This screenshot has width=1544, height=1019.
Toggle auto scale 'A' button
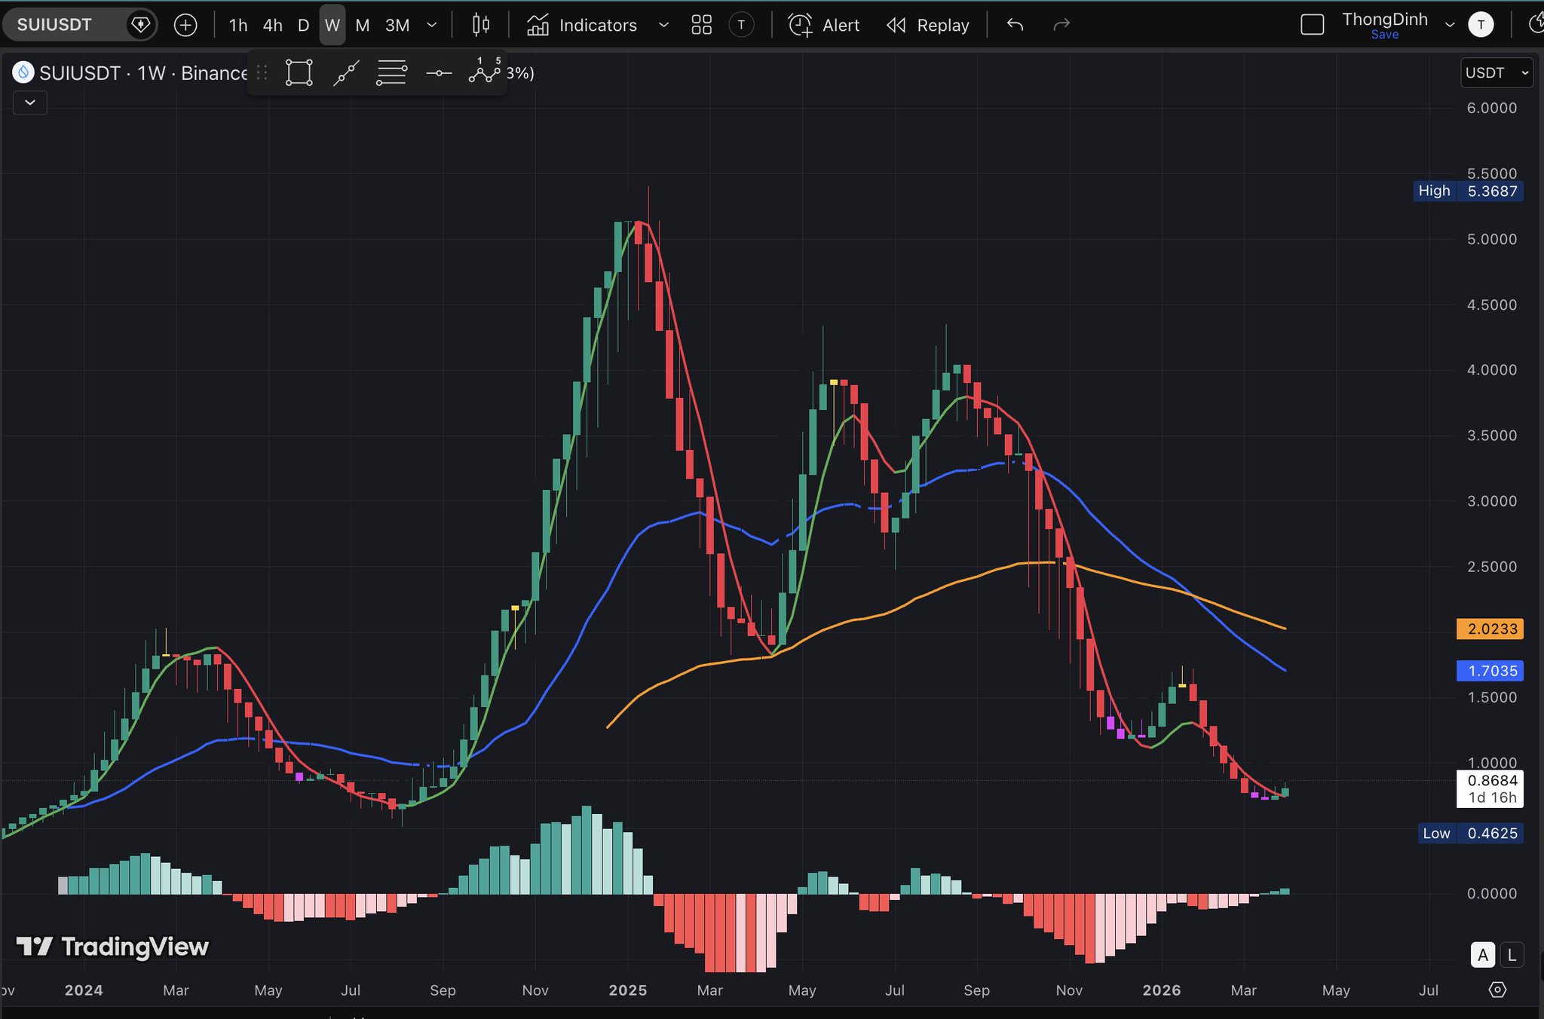1482,955
